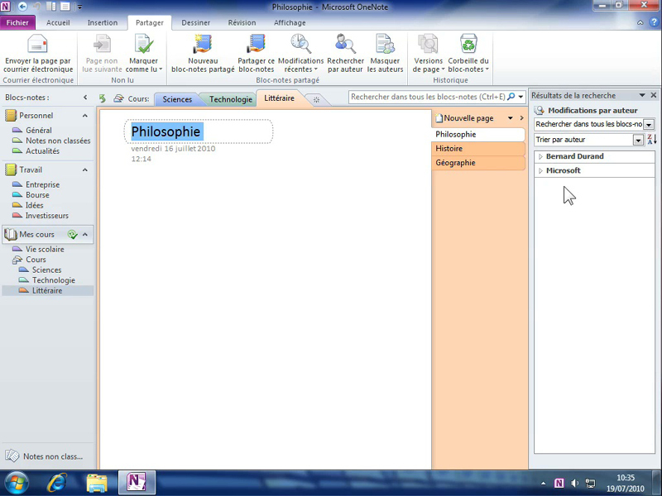The width and height of the screenshot is (662, 496).
Task: Open the Géographie page
Action: pyautogui.click(x=478, y=163)
